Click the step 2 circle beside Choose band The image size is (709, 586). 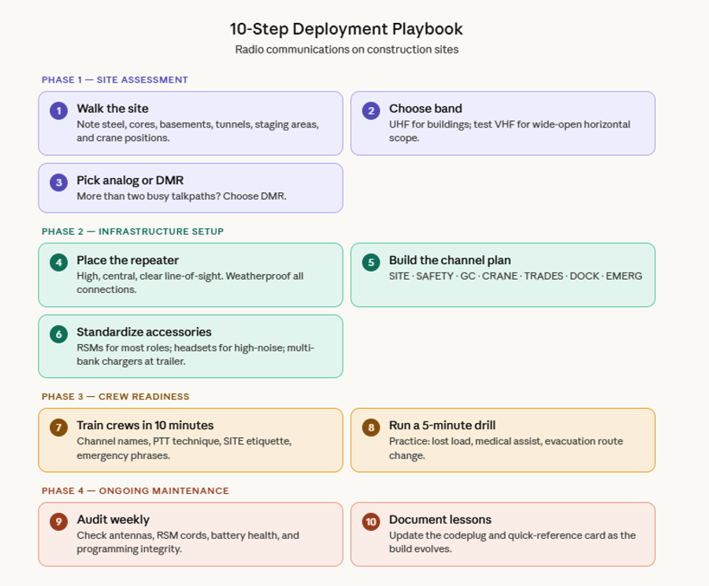click(369, 110)
